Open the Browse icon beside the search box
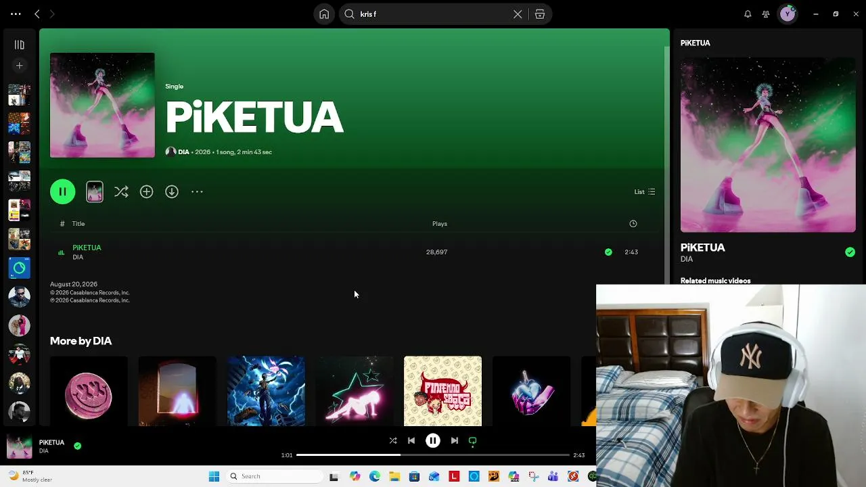Screen dimensions: 866x487 (540, 14)
